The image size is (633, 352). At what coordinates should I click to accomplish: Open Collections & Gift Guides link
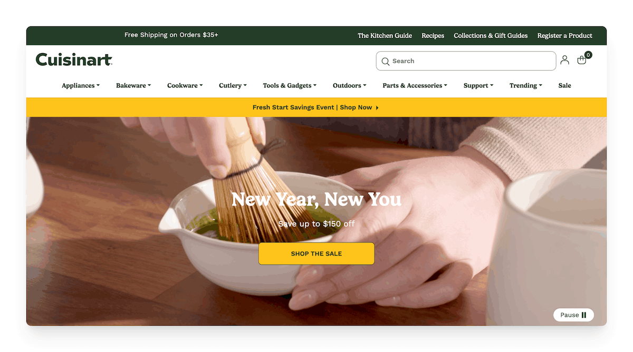pos(491,36)
